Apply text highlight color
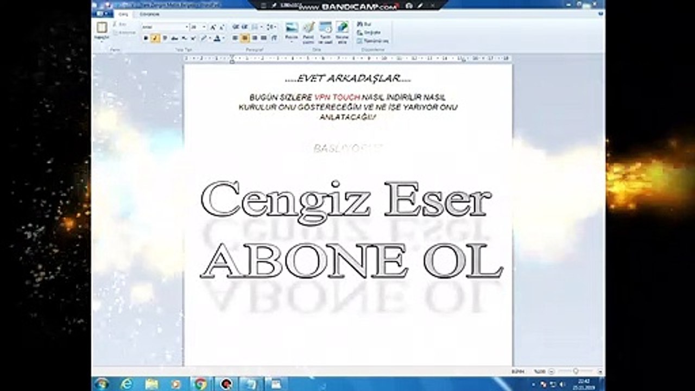The image size is (695, 391). coord(204,38)
